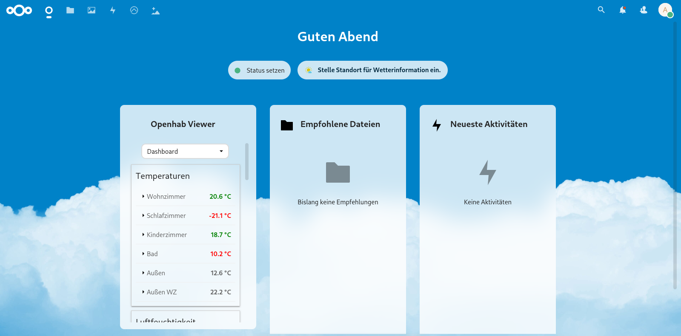This screenshot has height=336, width=681.
Task: Click the green status dot
Action: click(237, 71)
